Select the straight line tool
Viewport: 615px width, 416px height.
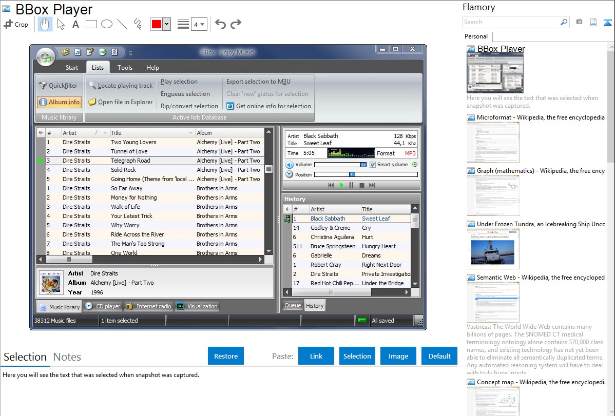122,24
